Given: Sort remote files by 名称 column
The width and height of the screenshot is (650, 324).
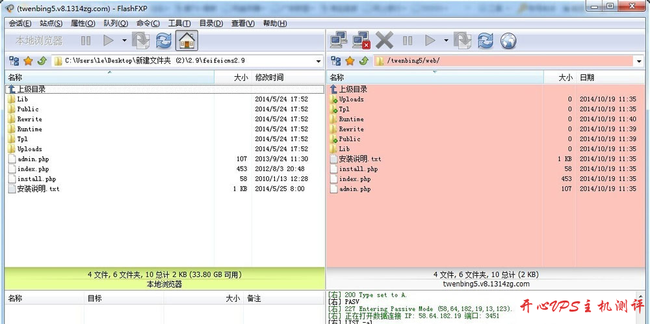Looking at the screenshot, I should (x=435, y=77).
